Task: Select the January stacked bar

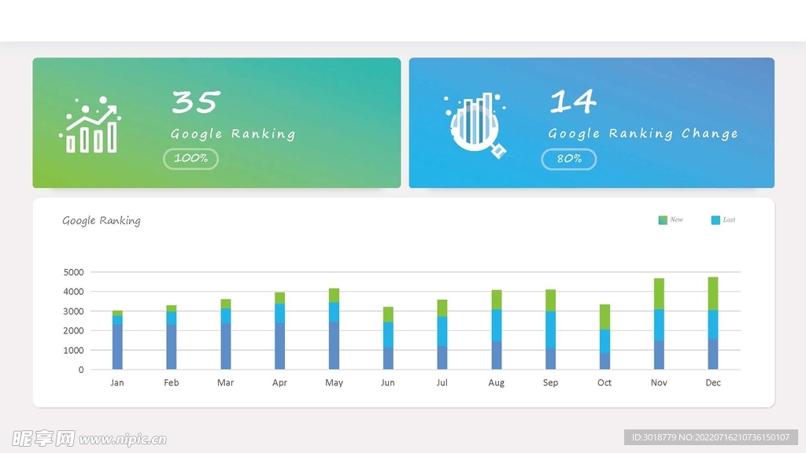Action: [x=117, y=340]
